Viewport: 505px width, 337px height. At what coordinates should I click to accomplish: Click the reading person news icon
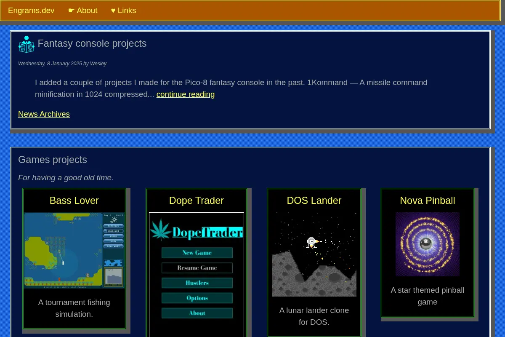coord(26,44)
